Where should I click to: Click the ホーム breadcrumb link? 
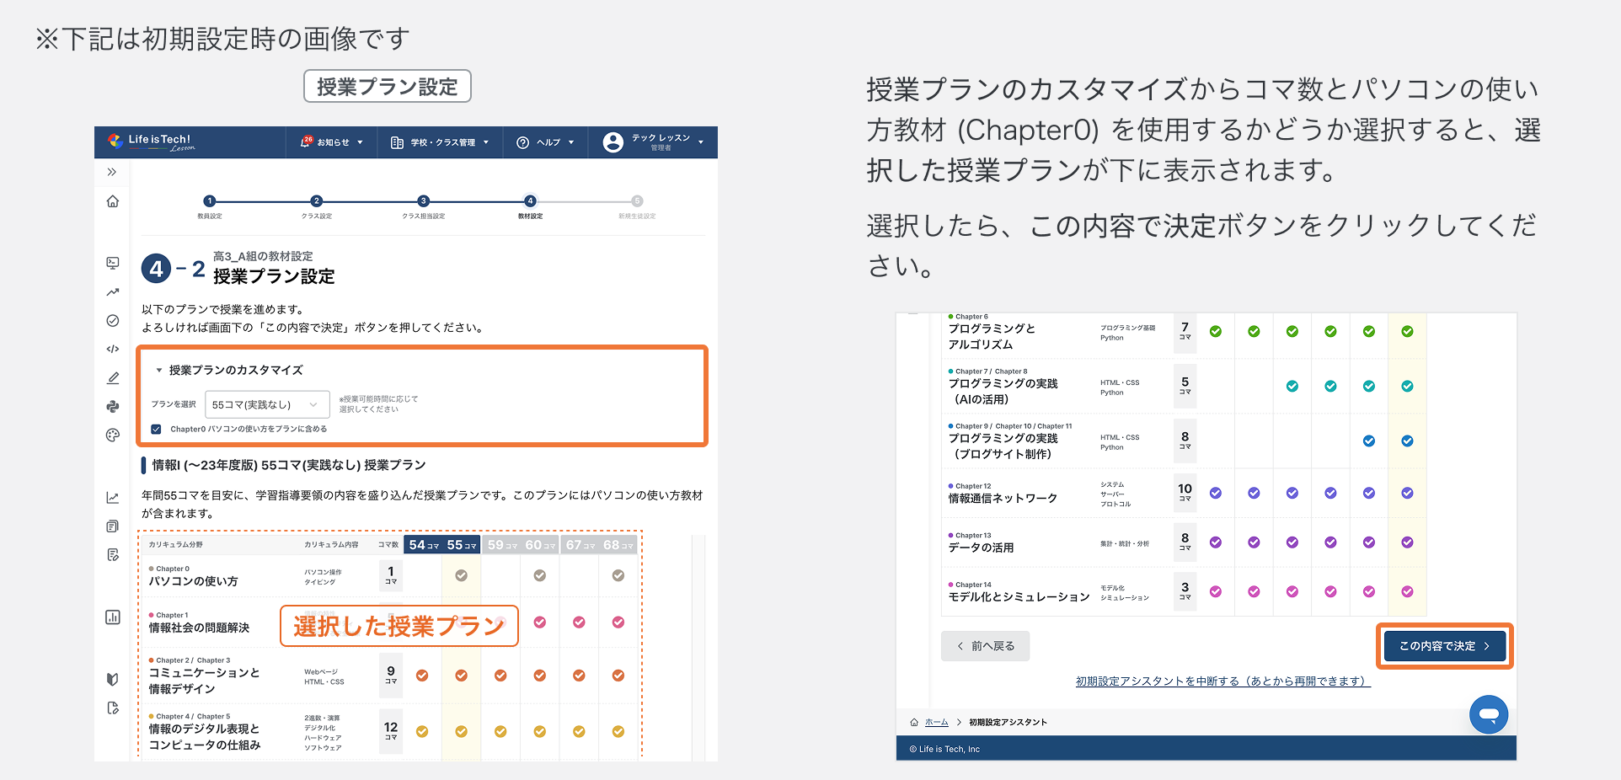point(936,722)
